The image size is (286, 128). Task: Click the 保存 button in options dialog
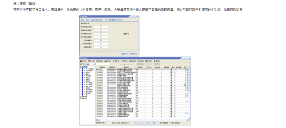point(125,54)
